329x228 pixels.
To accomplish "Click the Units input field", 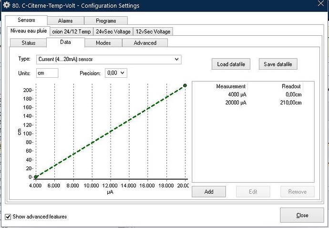I will [47, 73].
